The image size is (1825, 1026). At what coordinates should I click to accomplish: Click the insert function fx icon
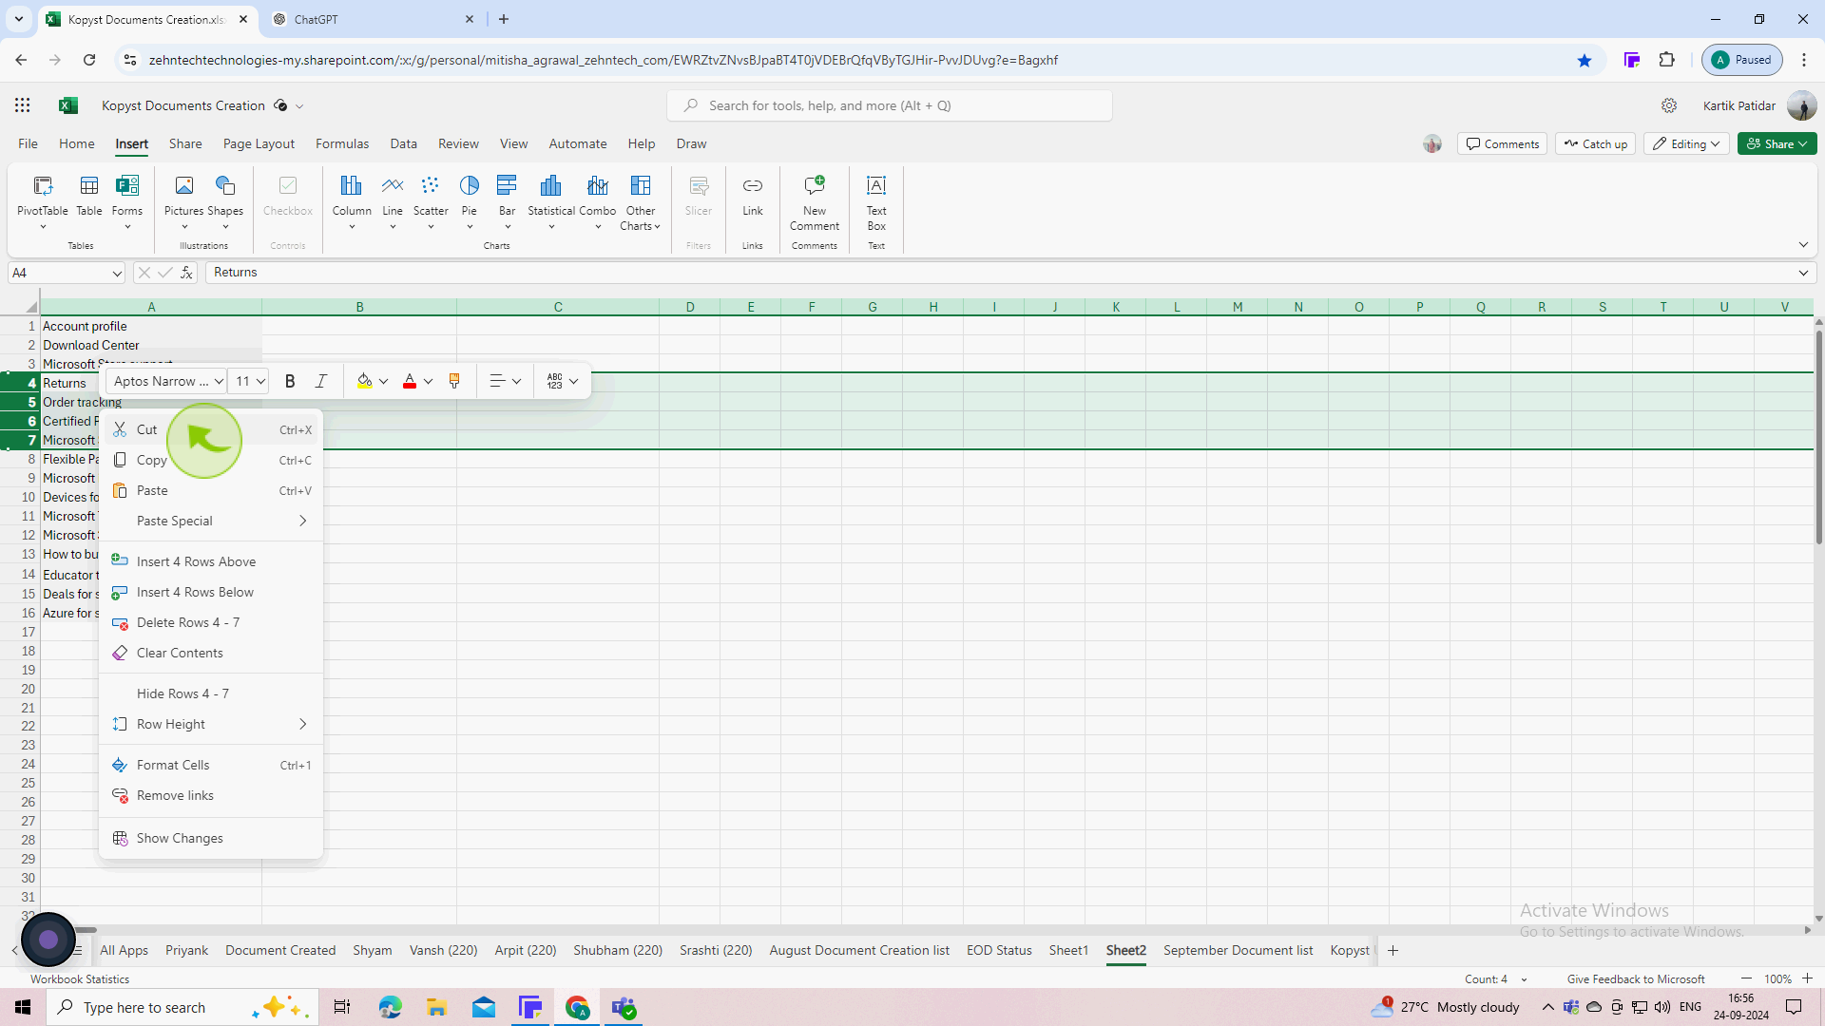187,273
